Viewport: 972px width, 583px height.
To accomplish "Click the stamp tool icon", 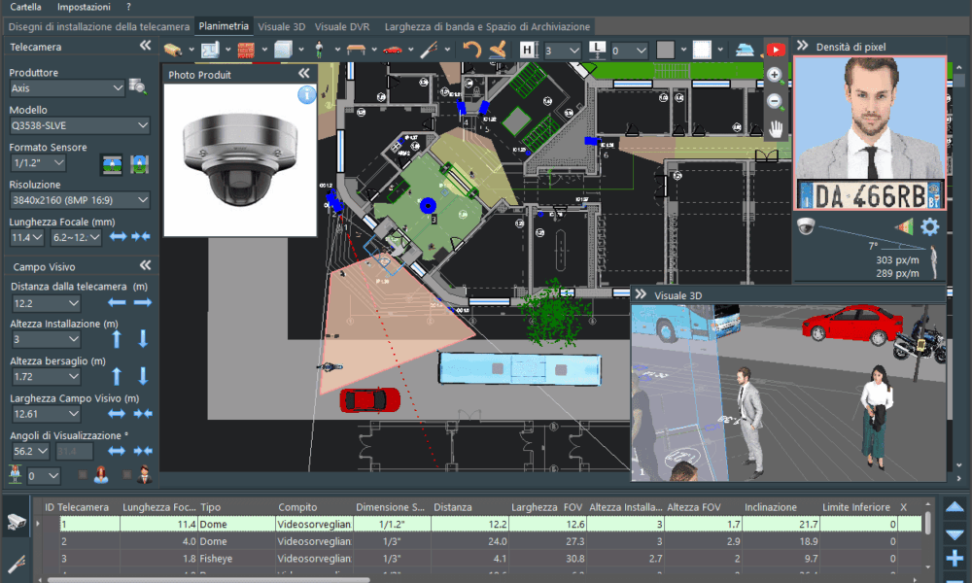I will [x=497, y=49].
